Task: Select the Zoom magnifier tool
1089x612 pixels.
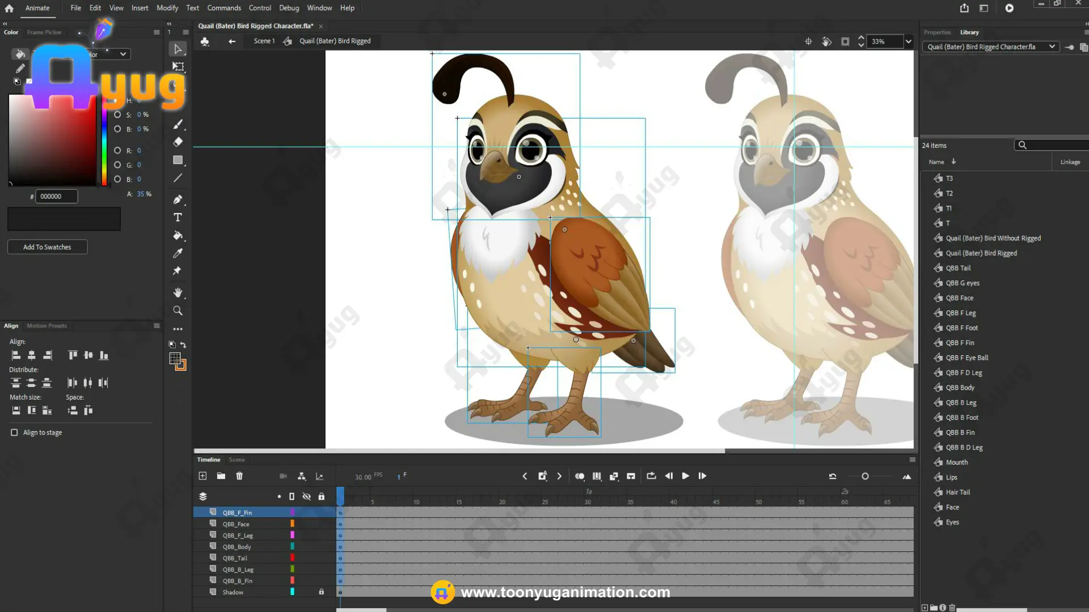Action: pyautogui.click(x=178, y=311)
